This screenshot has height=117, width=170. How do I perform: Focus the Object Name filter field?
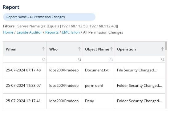click(98, 59)
